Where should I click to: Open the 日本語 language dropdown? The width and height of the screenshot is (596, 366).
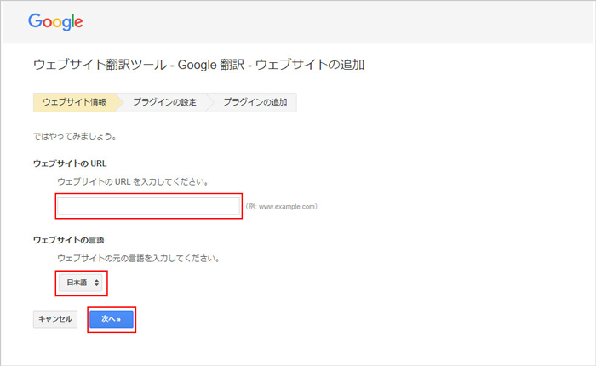pos(81,283)
